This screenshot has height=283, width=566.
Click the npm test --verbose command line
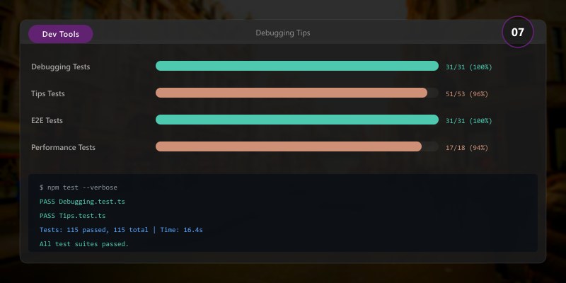pyautogui.click(x=79, y=187)
